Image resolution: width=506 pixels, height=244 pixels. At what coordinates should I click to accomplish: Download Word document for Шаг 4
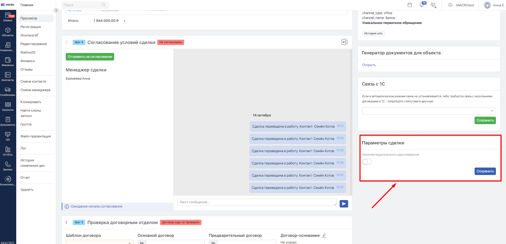point(345,42)
